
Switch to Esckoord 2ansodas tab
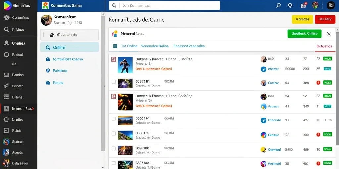[x=189, y=46]
